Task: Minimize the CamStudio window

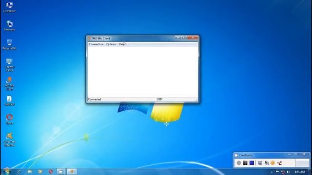Action: pyautogui.click(x=290, y=154)
